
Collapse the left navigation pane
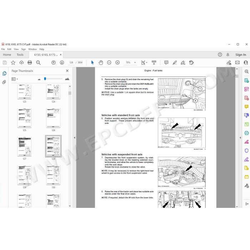tap(74, 137)
